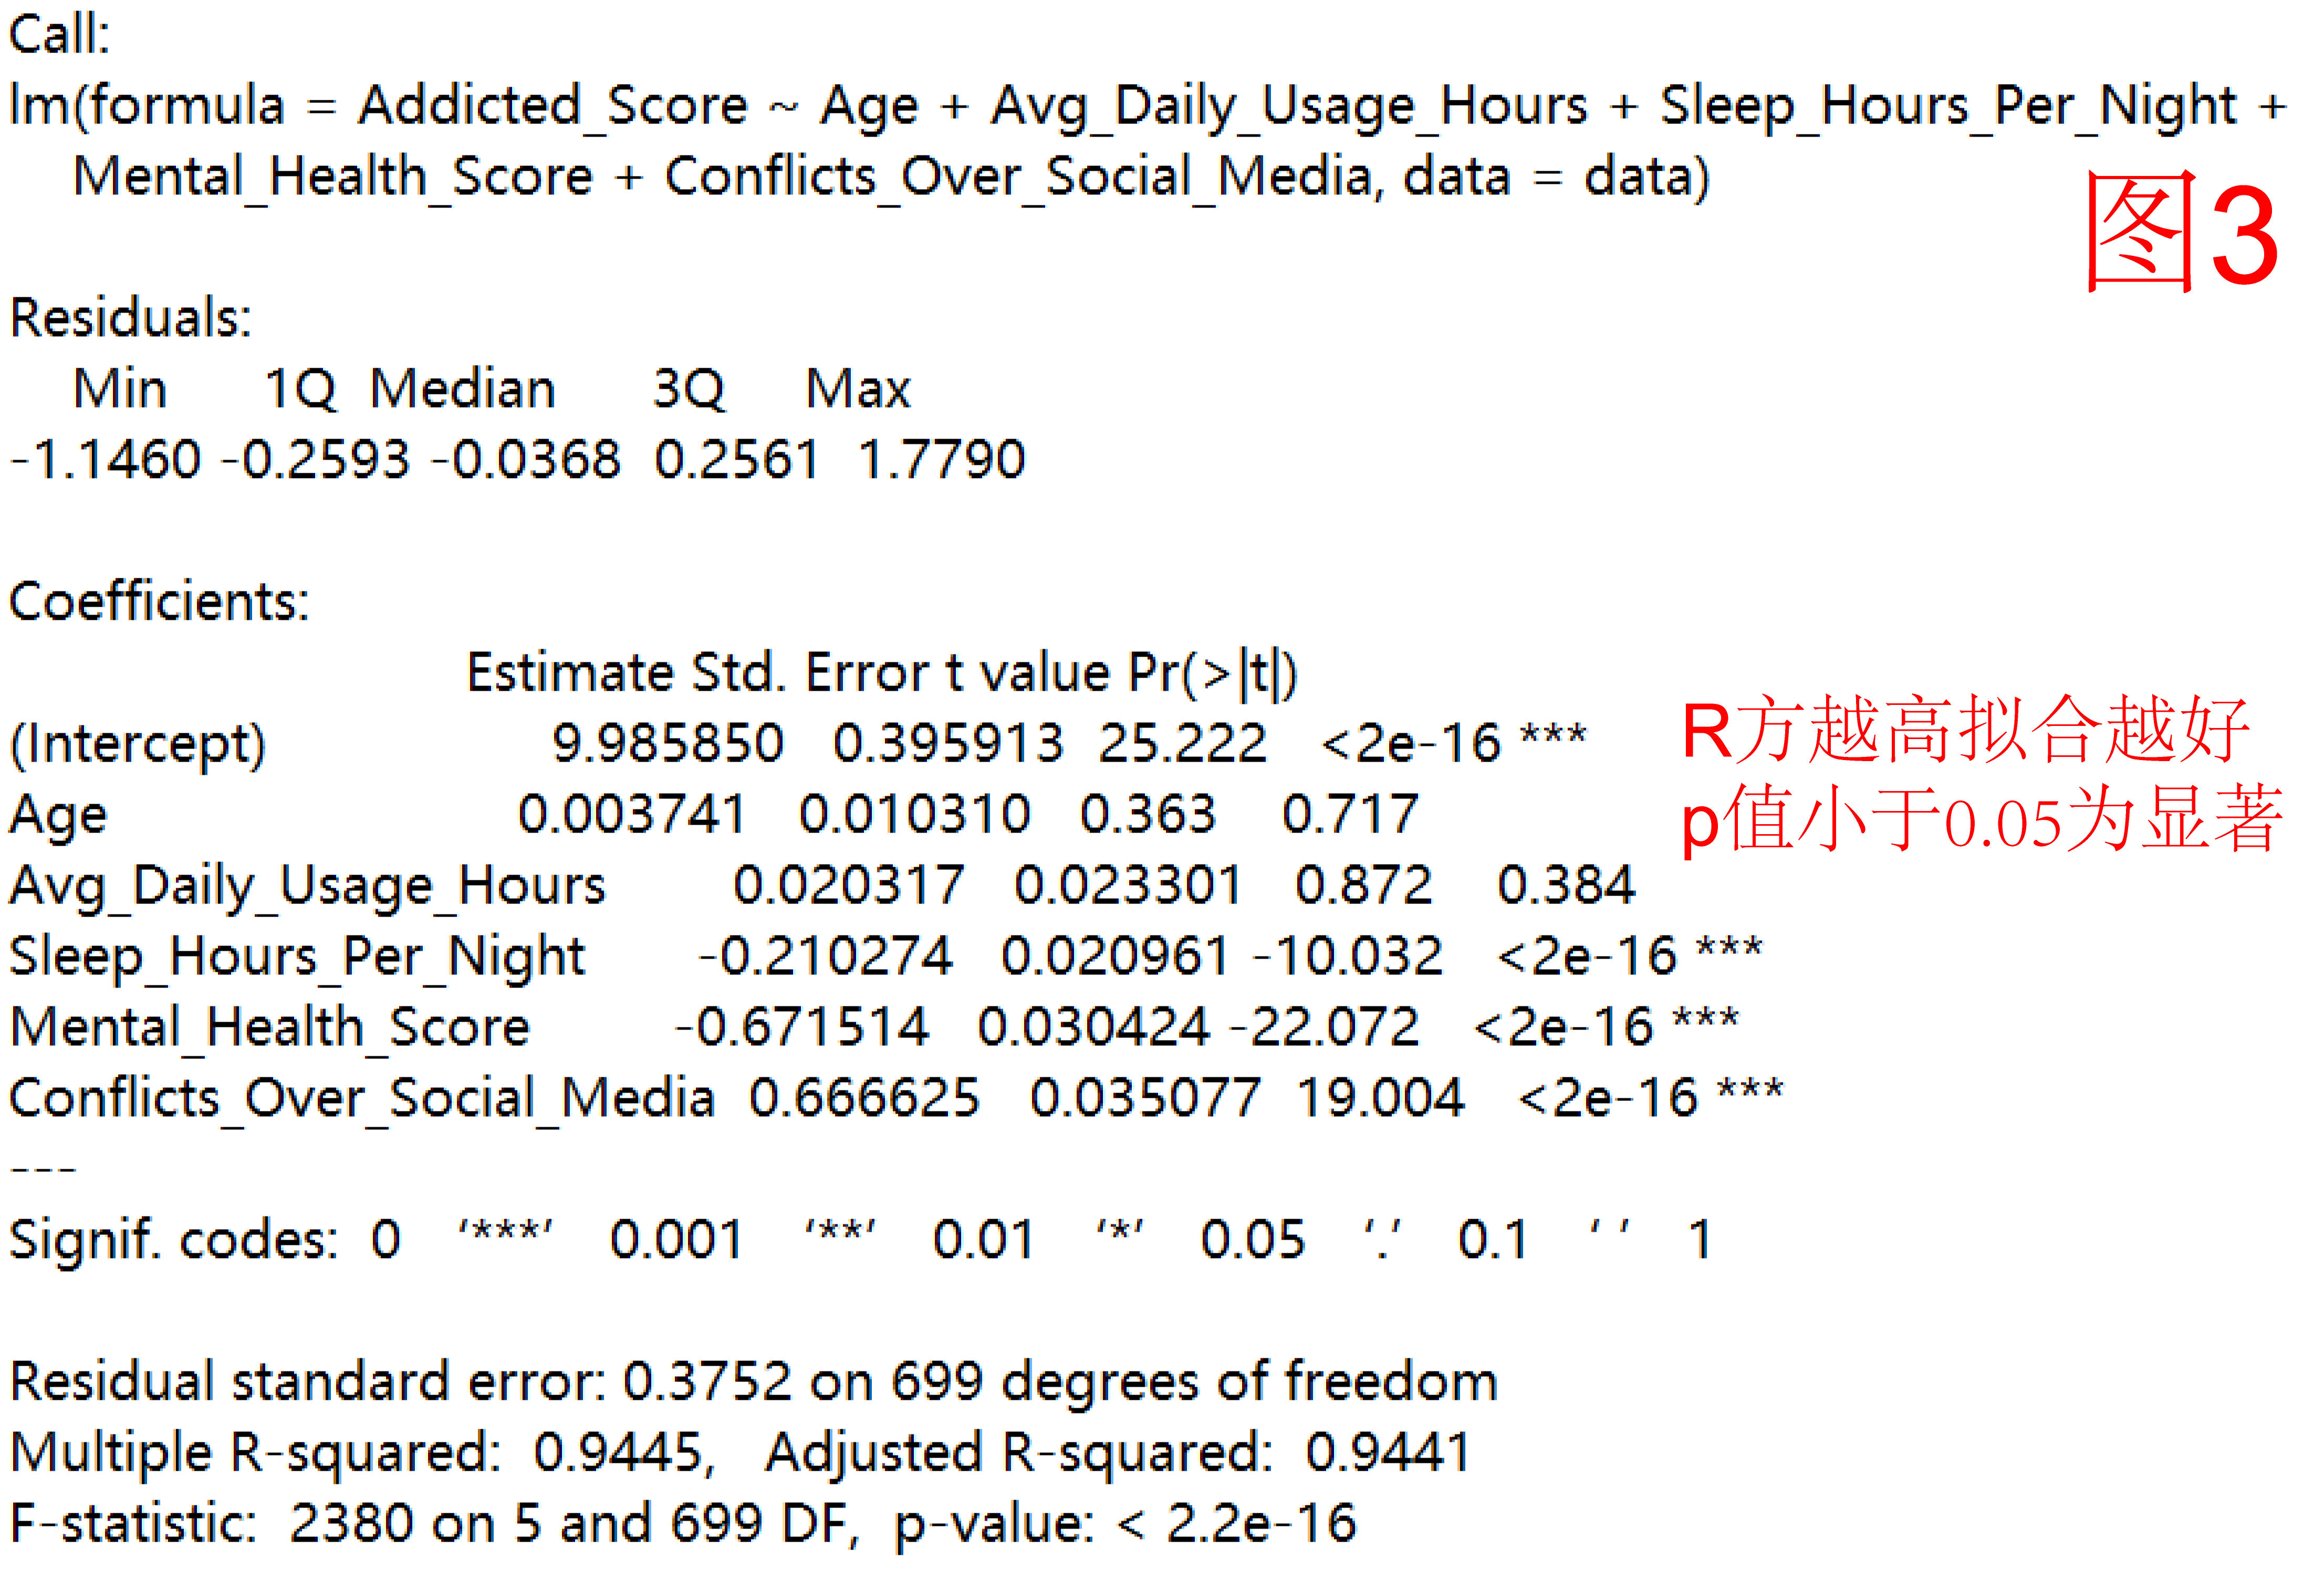Click the Conflicts_Over_Social_Media row label
The image size is (2324, 1580).
point(362,1098)
